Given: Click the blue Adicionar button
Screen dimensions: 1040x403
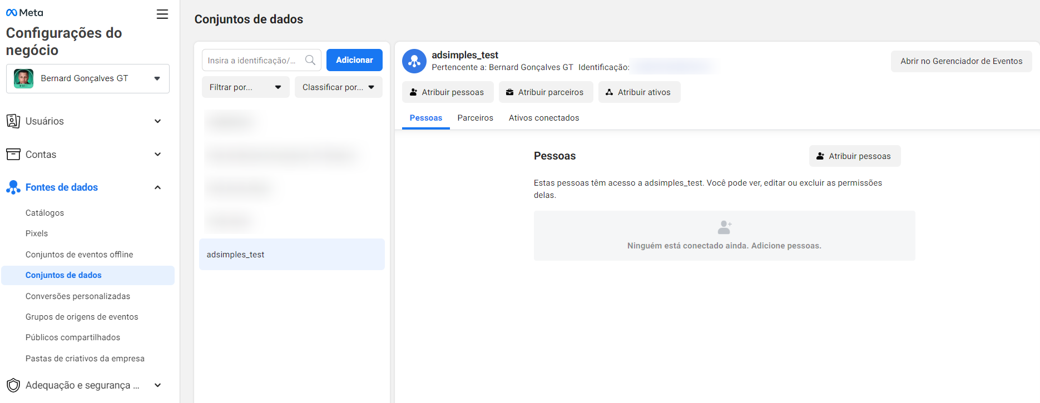Looking at the screenshot, I should pyautogui.click(x=354, y=60).
